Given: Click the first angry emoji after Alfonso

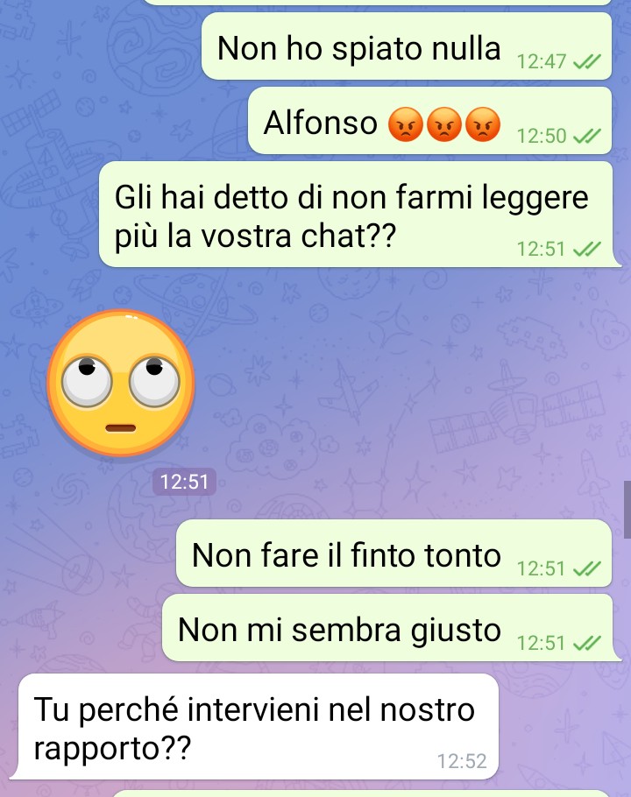Looking at the screenshot, I should [405, 124].
